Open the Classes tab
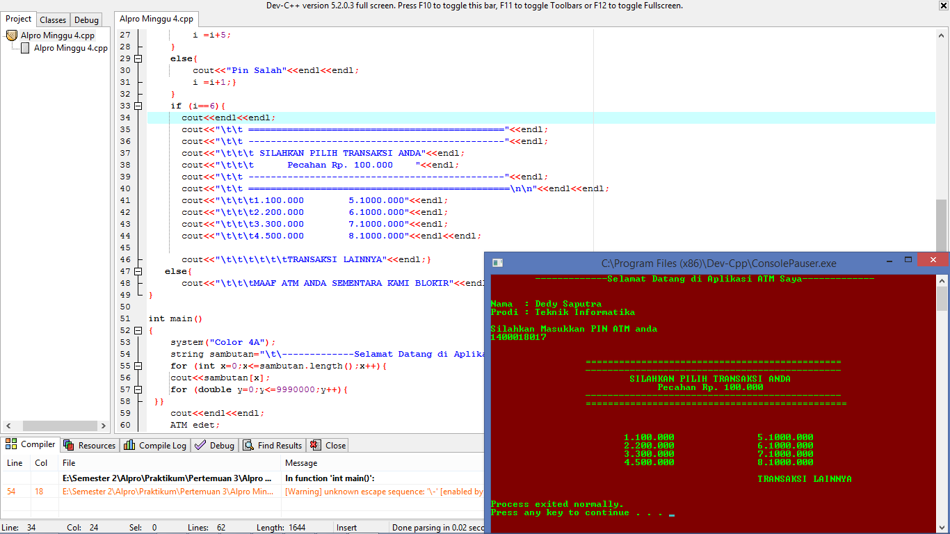 (x=53, y=20)
